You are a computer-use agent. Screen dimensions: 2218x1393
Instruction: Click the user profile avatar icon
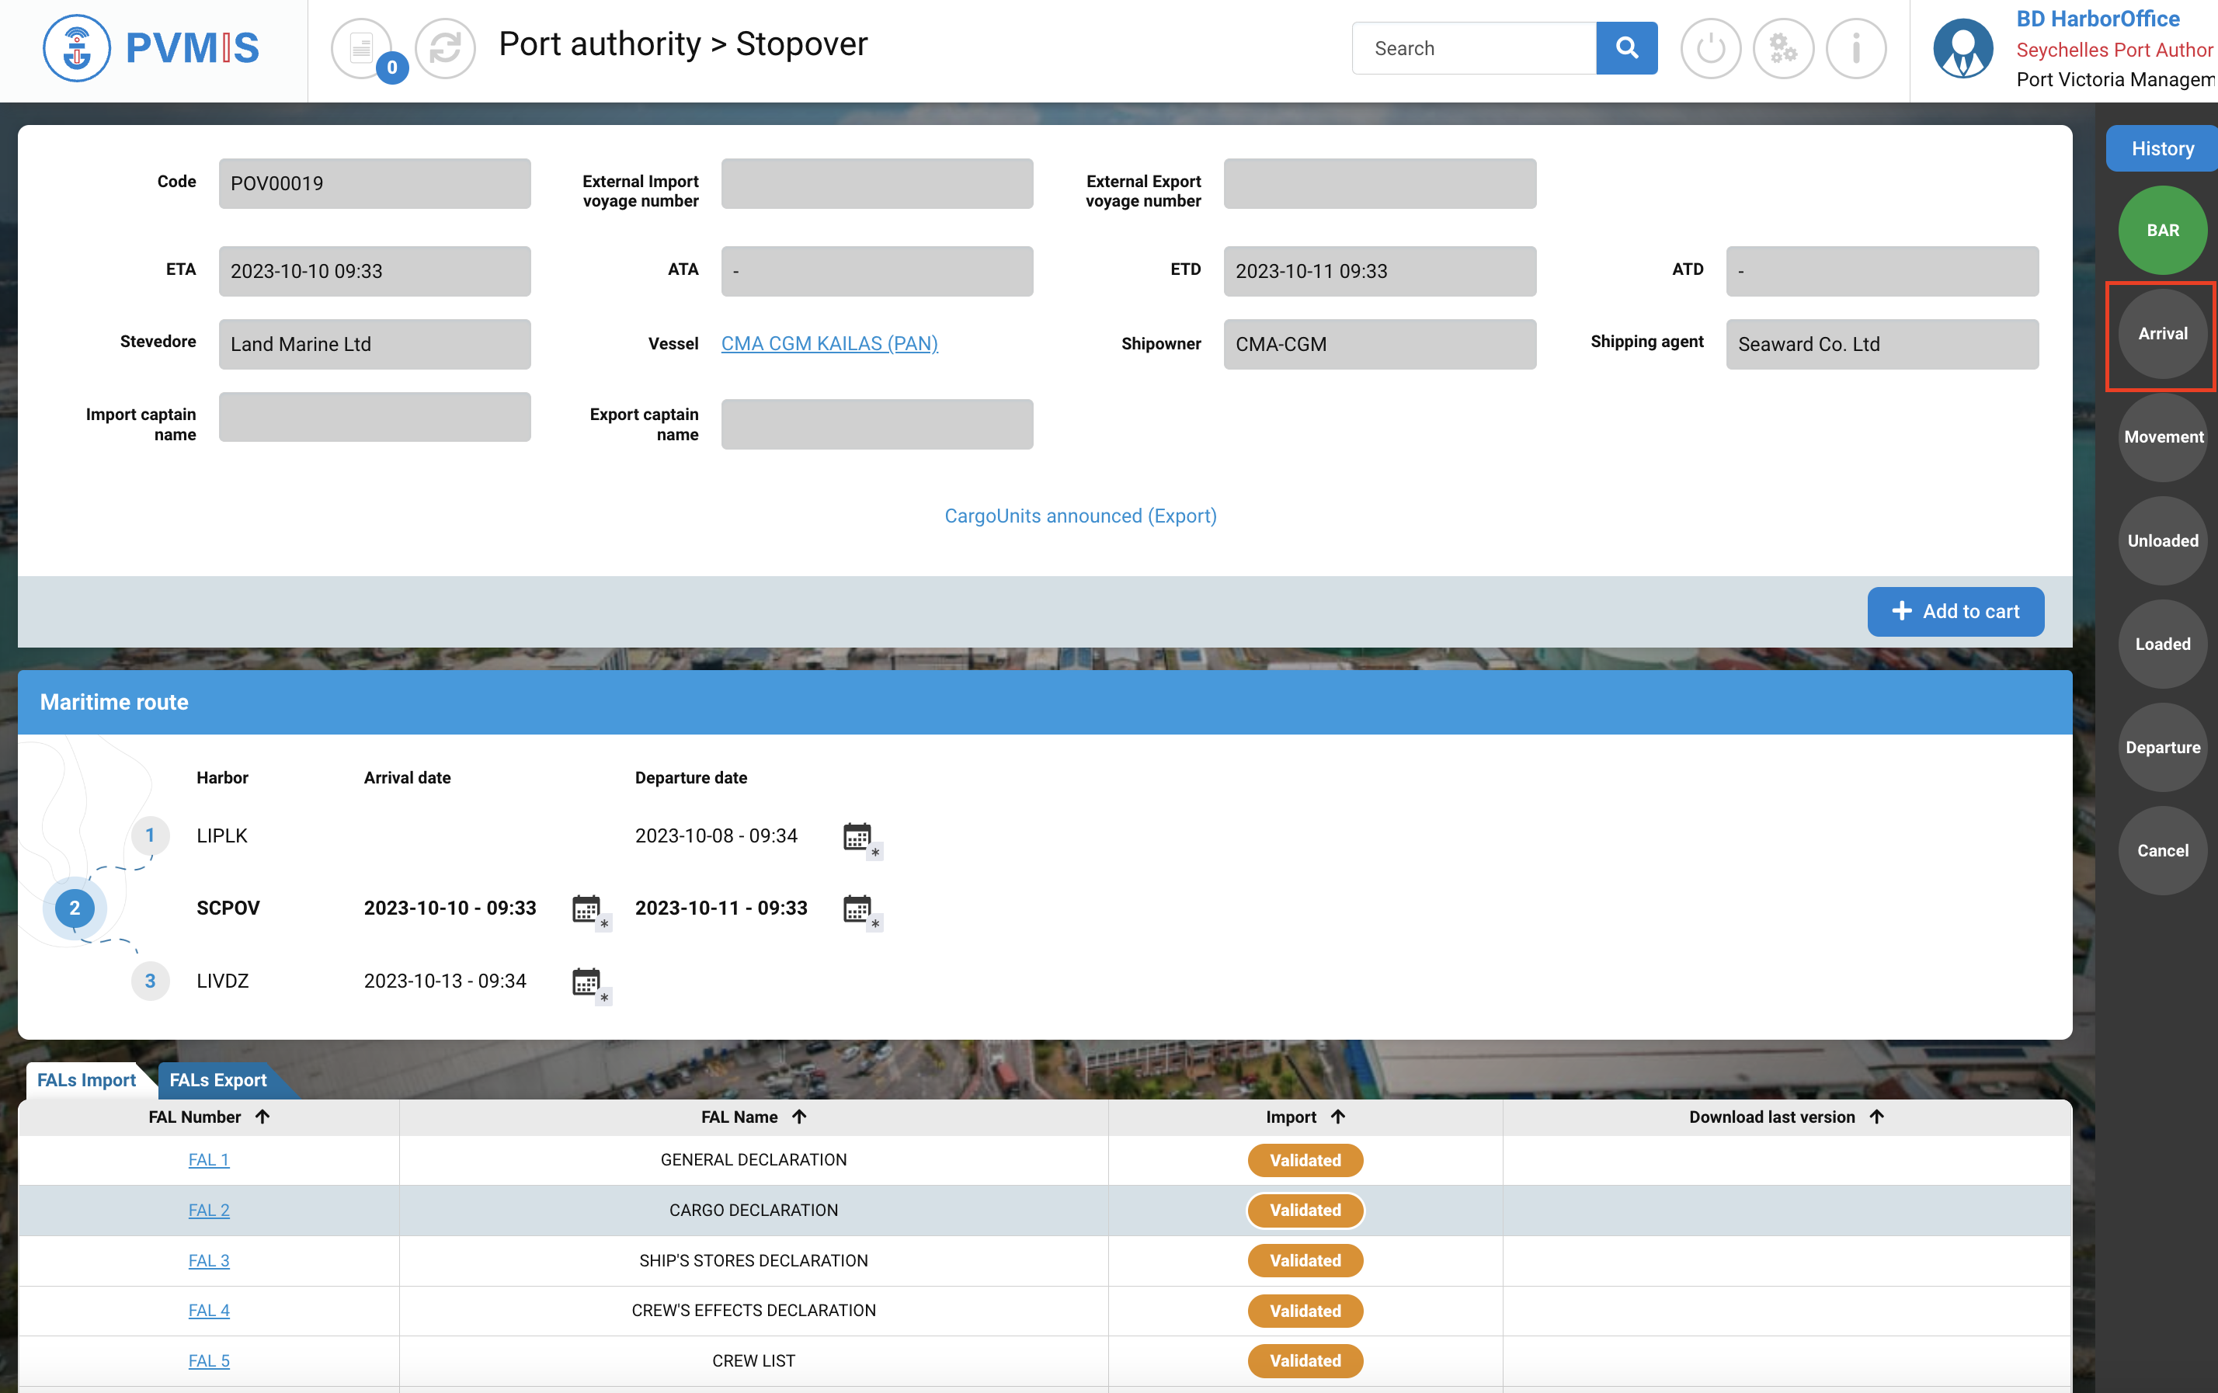(1962, 48)
